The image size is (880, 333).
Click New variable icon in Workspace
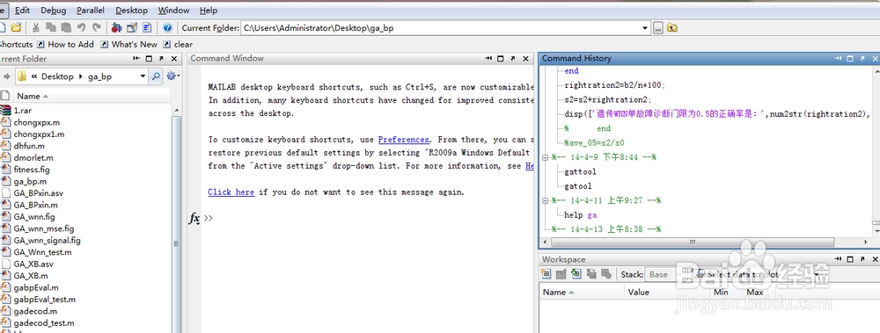tap(546, 274)
